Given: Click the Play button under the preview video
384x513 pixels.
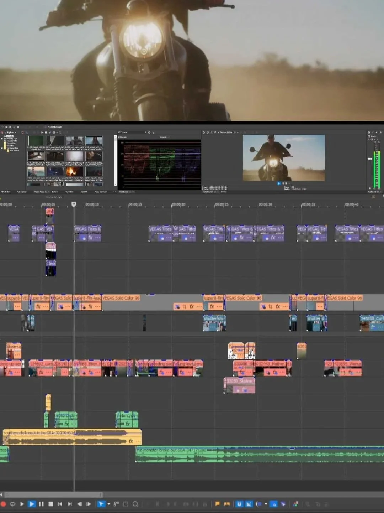Looking at the screenshot, I should click(279, 183).
